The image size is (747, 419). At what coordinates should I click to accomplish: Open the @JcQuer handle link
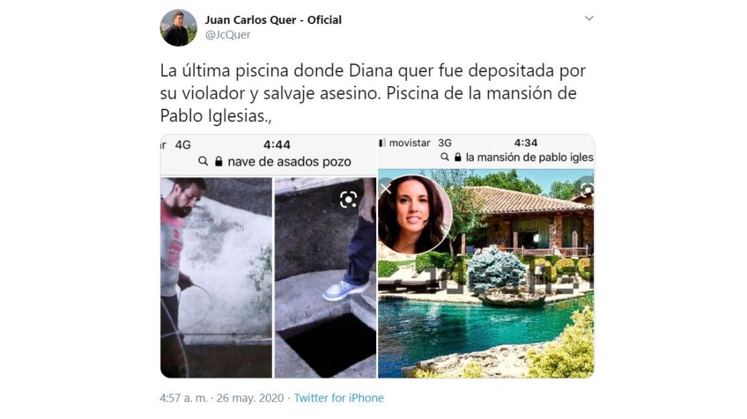click(x=228, y=35)
